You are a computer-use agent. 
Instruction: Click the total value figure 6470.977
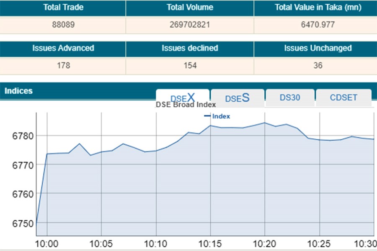click(315, 25)
